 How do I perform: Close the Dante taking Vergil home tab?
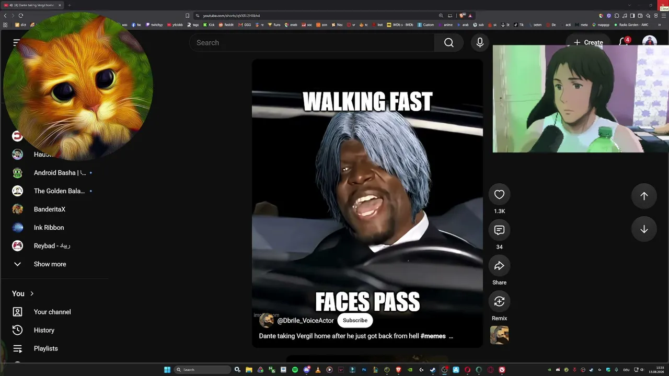(60, 5)
